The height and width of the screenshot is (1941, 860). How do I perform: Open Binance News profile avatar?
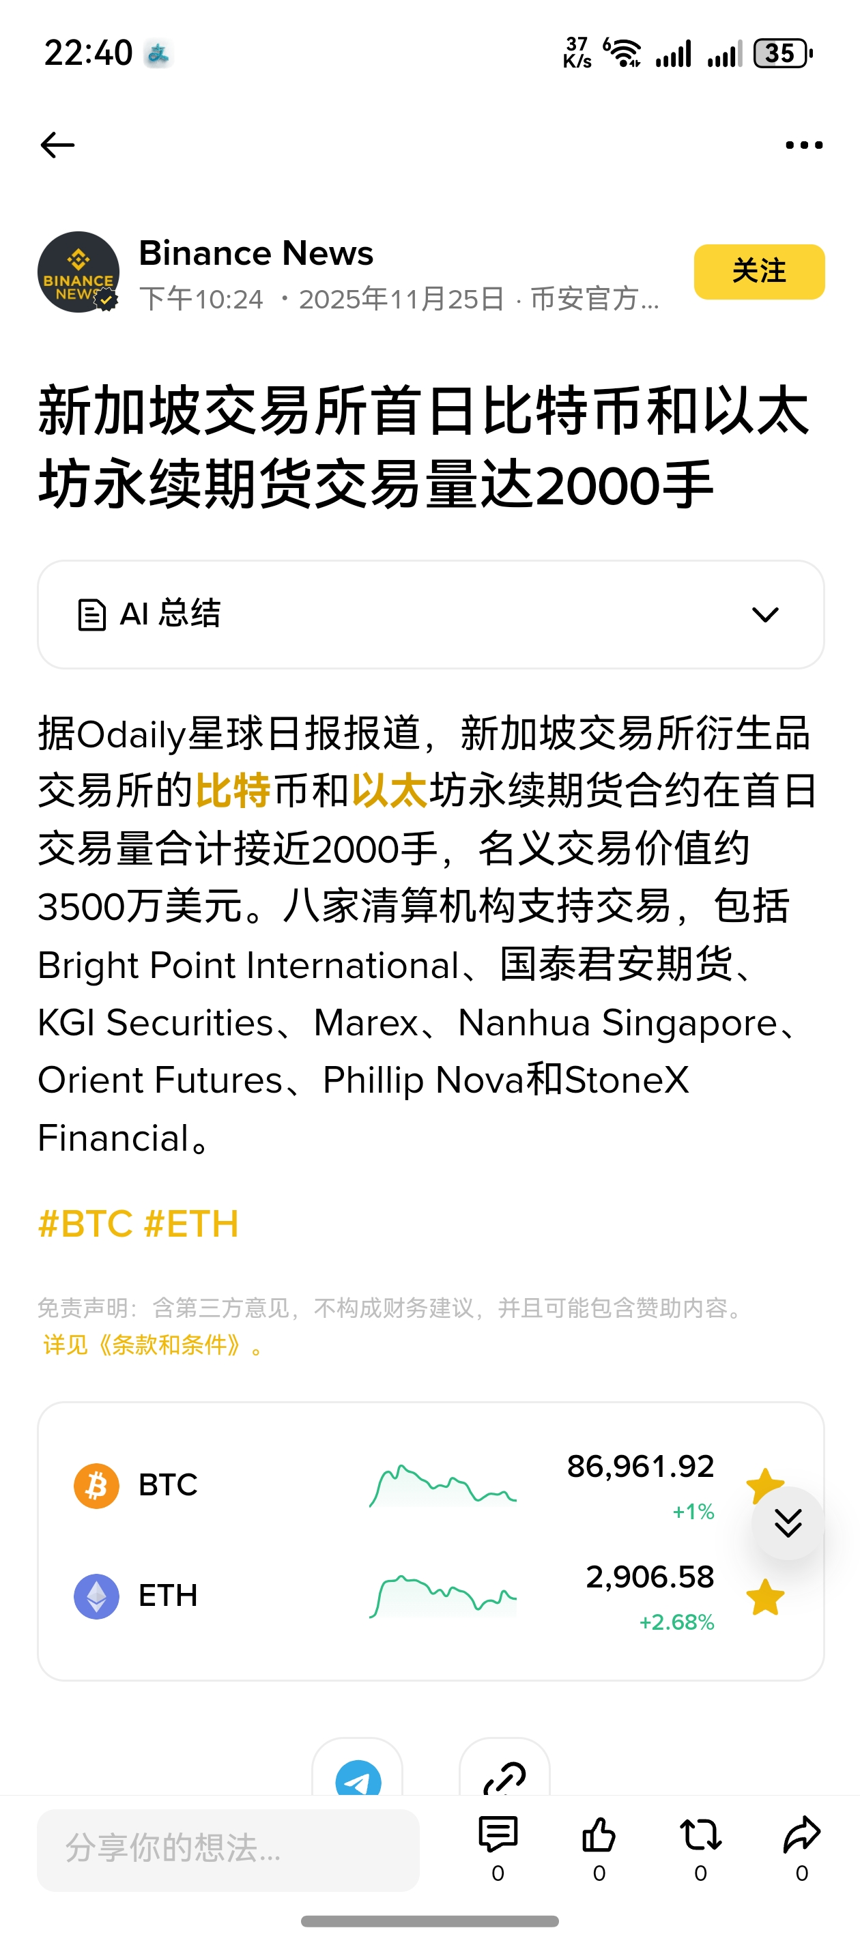[78, 272]
